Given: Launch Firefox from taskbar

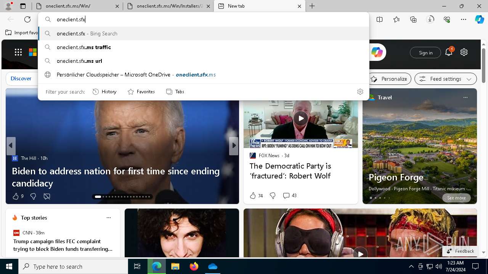Looking at the screenshot, I should (x=194, y=266).
